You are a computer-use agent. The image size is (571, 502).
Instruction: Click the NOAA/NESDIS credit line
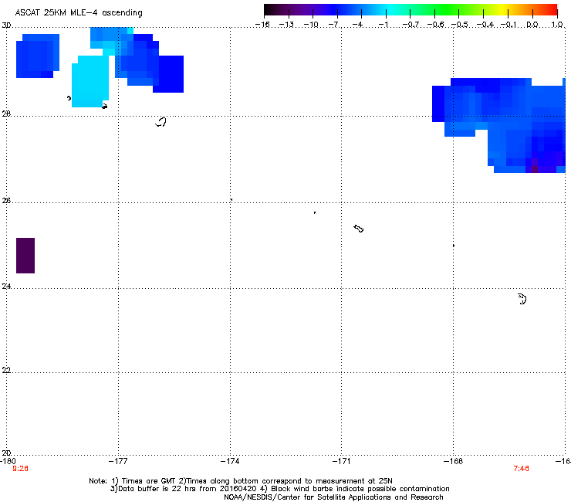coord(333,497)
